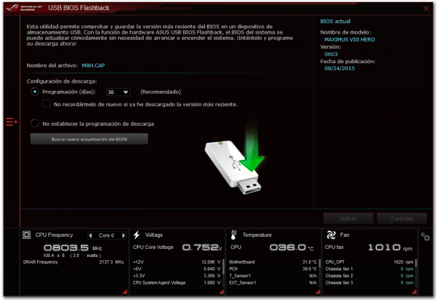The height and width of the screenshot is (302, 438).
Task: Expand Temperature panel corner triangle
Action: [317, 291]
